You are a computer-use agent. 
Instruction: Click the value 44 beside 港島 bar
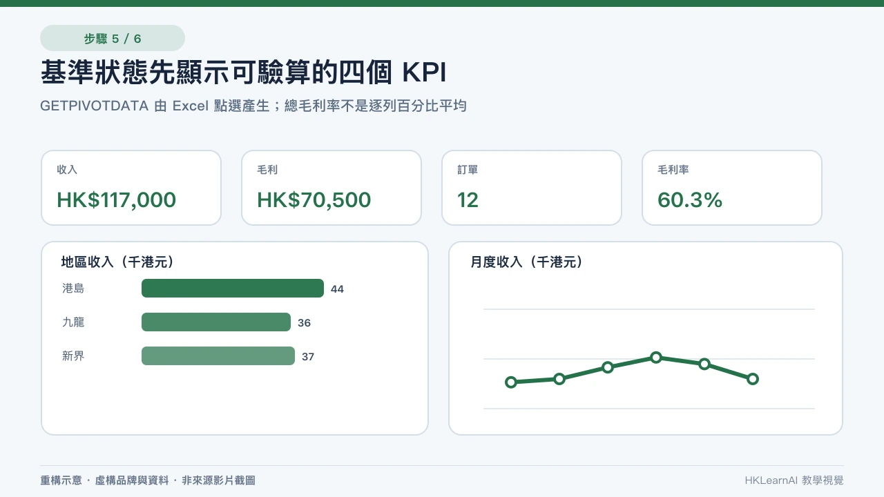(x=337, y=289)
